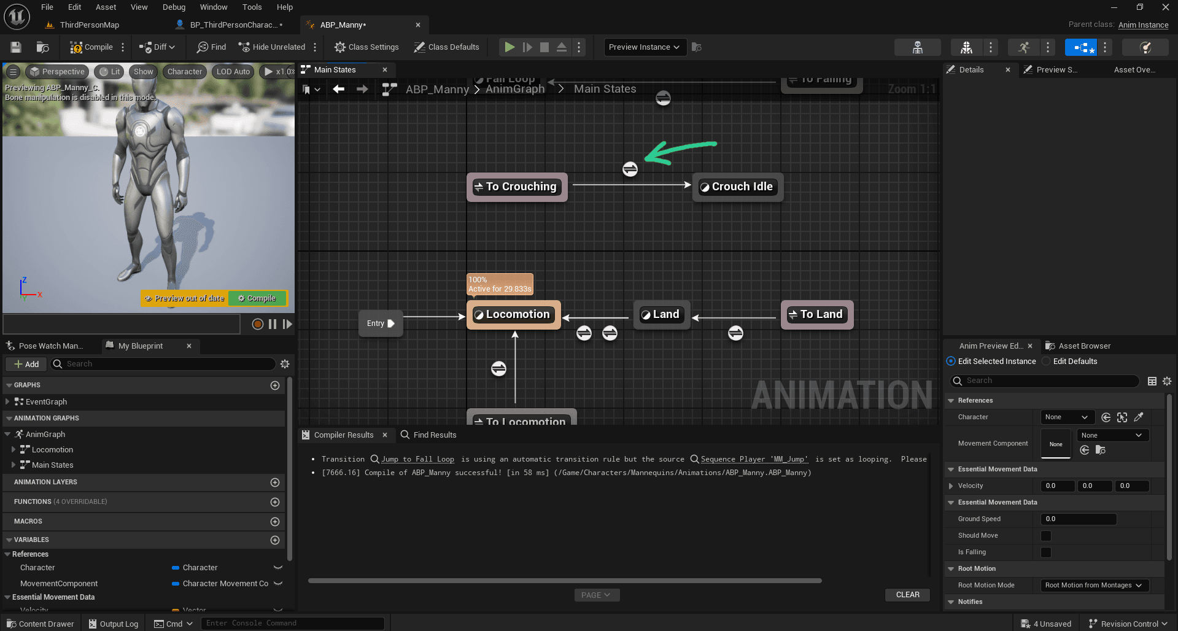
Task: Toggle the Should Move checkbox
Action: tap(1046, 536)
